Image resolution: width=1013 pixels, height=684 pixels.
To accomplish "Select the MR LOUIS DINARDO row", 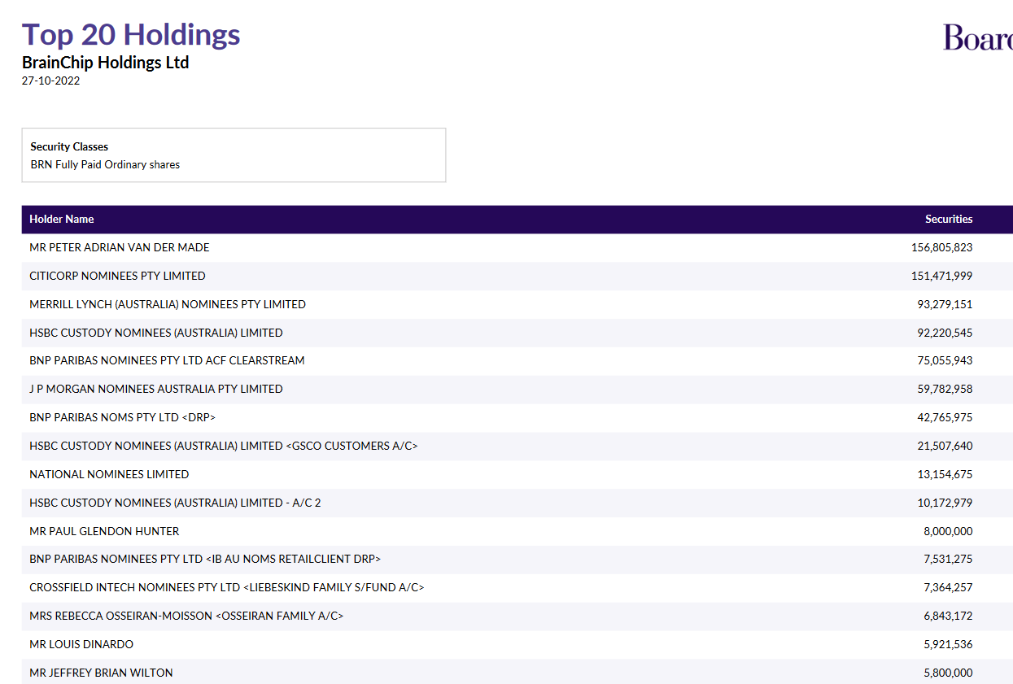I will click(x=81, y=644).
